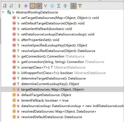Screen dimensions: 124x122
Task: Select the AbstractRoutingDataSource class row
Action: [62, 12]
